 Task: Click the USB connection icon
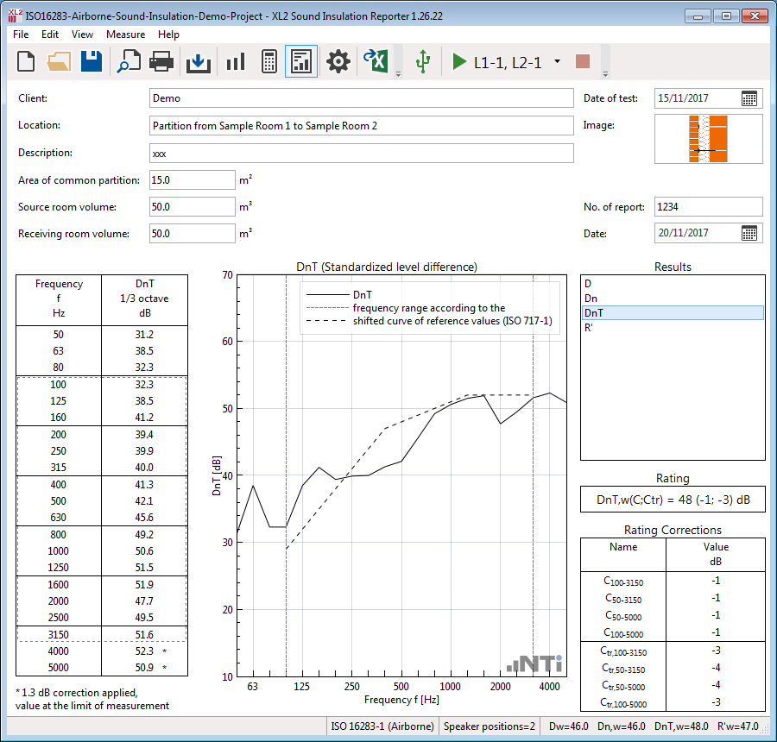point(422,62)
